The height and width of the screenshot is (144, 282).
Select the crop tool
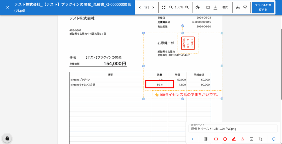tap(260, 139)
